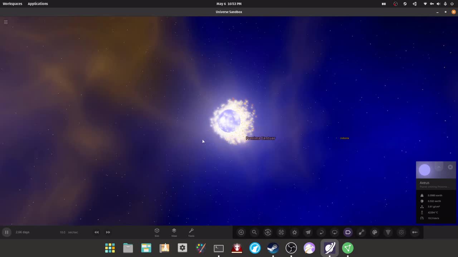458x257 pixels.
Task: Open the color palette tool
Action: click(x=375, y=232)
